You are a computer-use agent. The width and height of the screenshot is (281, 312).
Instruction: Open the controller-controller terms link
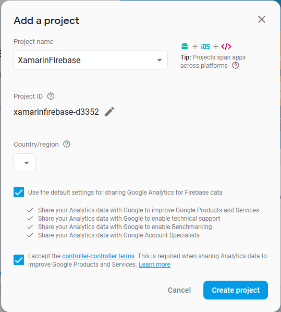tap(98, 256)
